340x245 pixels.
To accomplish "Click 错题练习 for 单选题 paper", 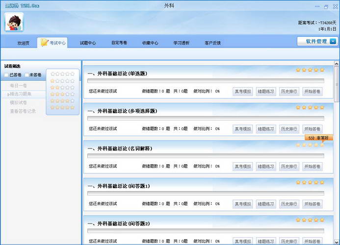I will coord(266,92).
